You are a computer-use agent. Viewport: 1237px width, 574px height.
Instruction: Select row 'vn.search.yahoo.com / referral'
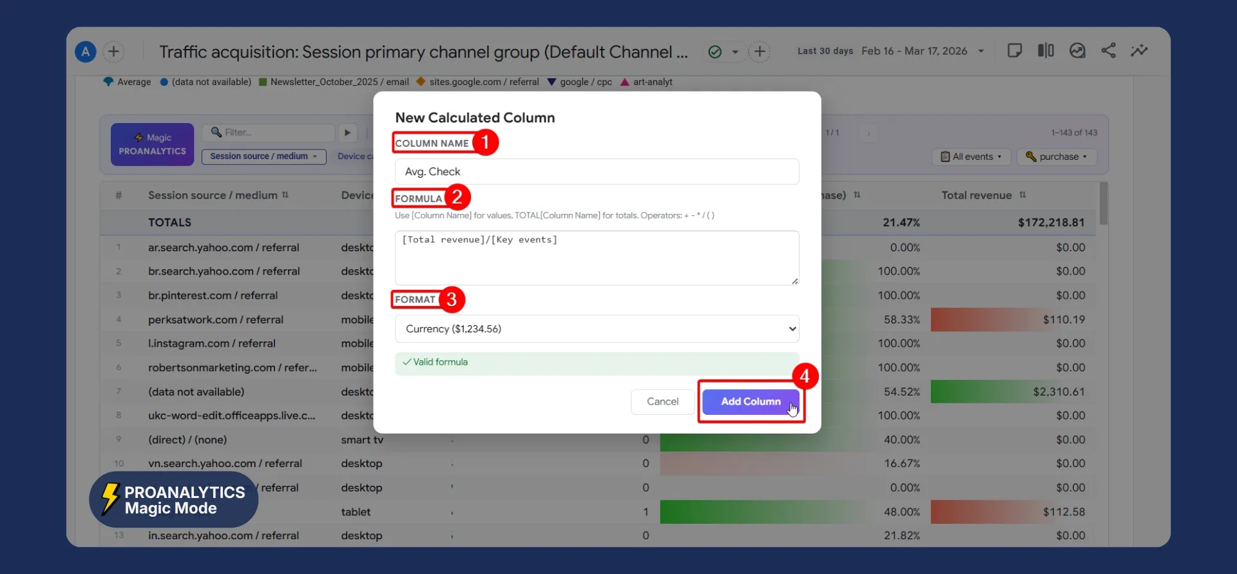tap(225, 464)
